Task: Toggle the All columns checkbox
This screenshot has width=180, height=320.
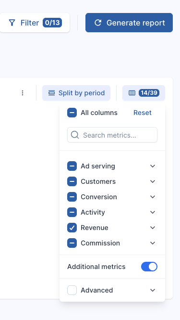Action: point(72,113)
